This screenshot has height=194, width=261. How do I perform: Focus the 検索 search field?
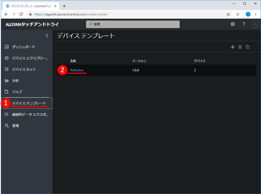(133, 24)
